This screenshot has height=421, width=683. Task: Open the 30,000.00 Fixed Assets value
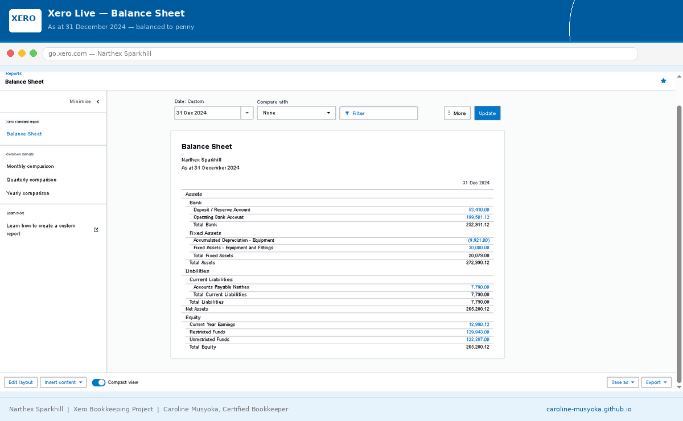coord(479,248)
